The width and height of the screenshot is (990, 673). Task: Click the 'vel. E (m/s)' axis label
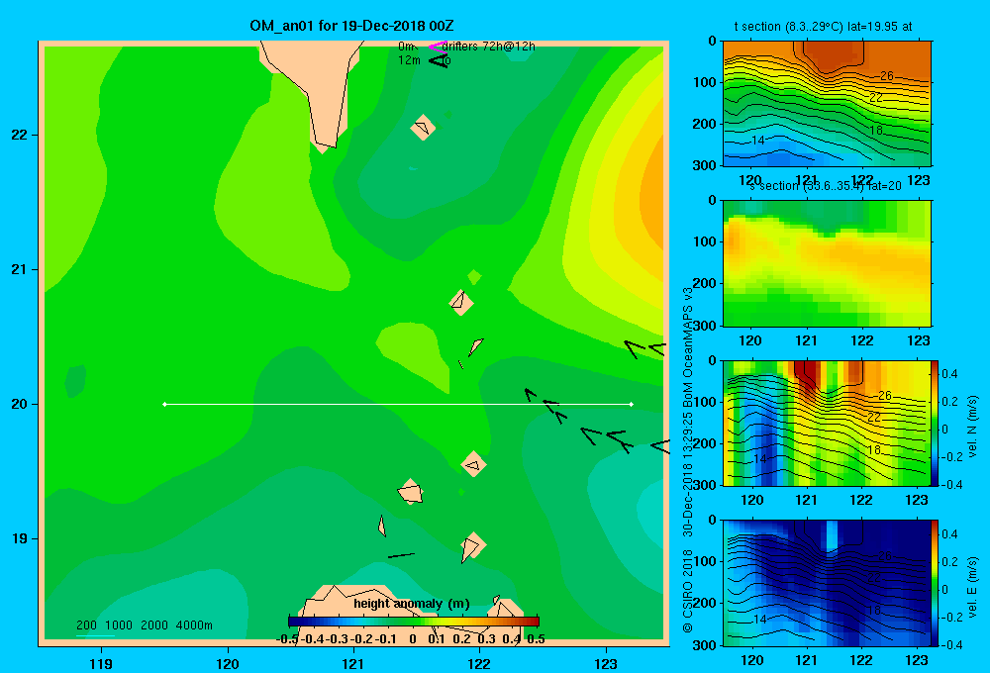point(972,587)
